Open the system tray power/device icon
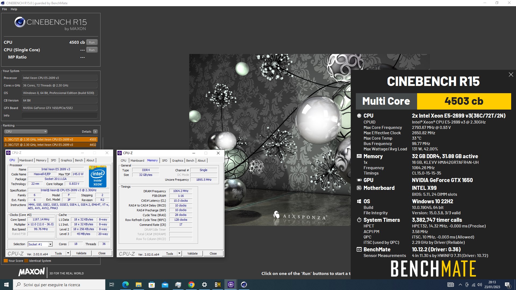516x290 pixels. coord(467,285)
